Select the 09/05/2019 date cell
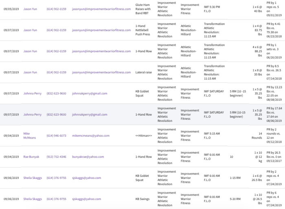 (11, 9)
